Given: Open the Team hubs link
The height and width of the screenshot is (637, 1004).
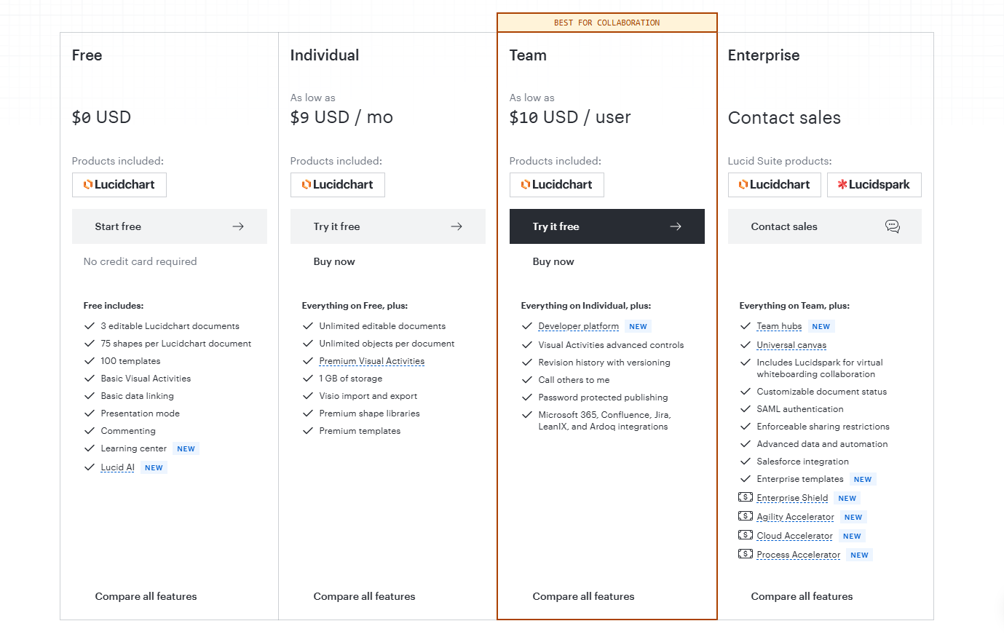Looking at the screenshot, I should (x=779, y=326).
